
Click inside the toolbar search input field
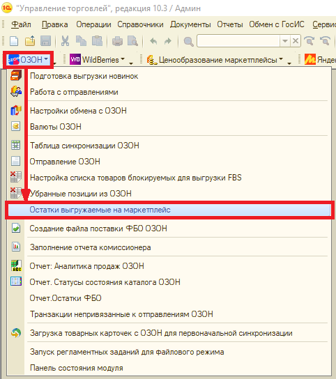tap(238, 41)
